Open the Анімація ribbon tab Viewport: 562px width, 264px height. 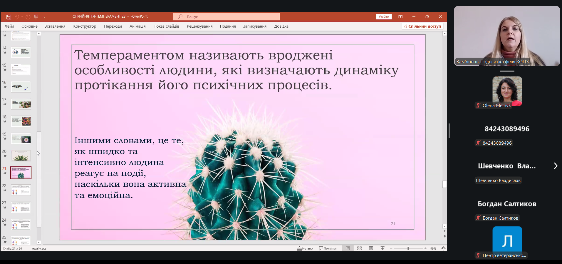click(x=137, y=26)
